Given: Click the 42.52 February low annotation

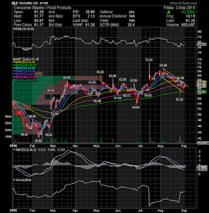Looking at the screenshot, I should 38,141.
